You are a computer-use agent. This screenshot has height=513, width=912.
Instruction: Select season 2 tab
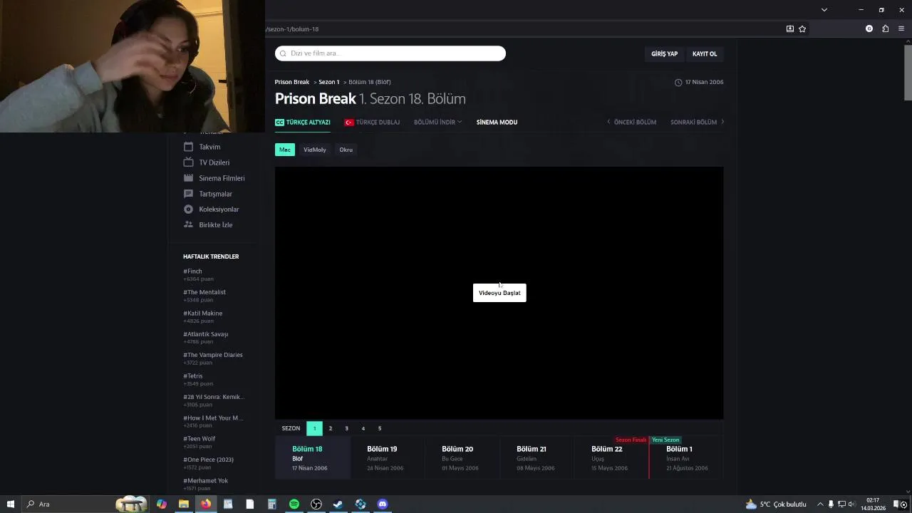coord(331,428)
